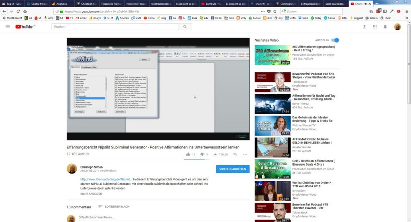
Task: Go back with the browser arrow
Action: point(4,11)
